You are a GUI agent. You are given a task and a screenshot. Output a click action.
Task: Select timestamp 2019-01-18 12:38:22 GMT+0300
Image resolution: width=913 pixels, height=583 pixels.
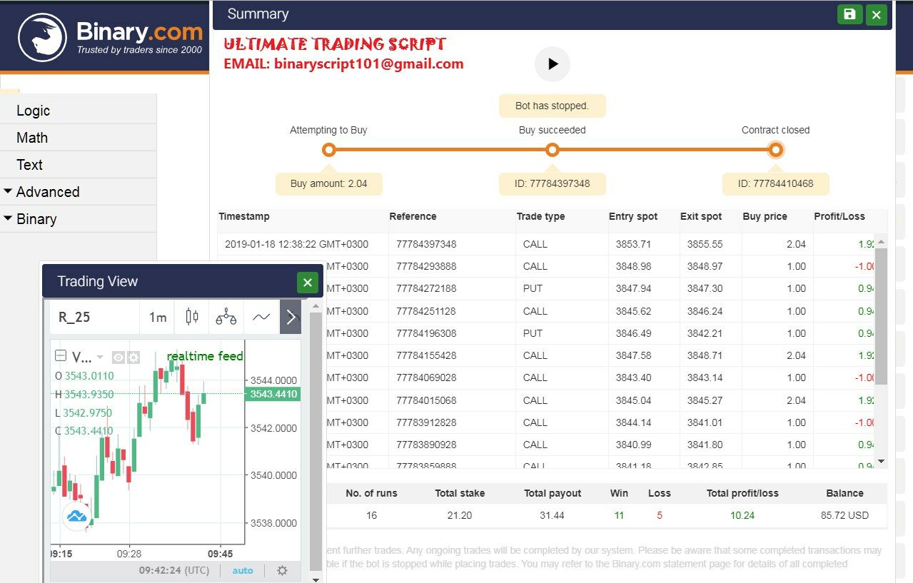[x=296, y=244]
